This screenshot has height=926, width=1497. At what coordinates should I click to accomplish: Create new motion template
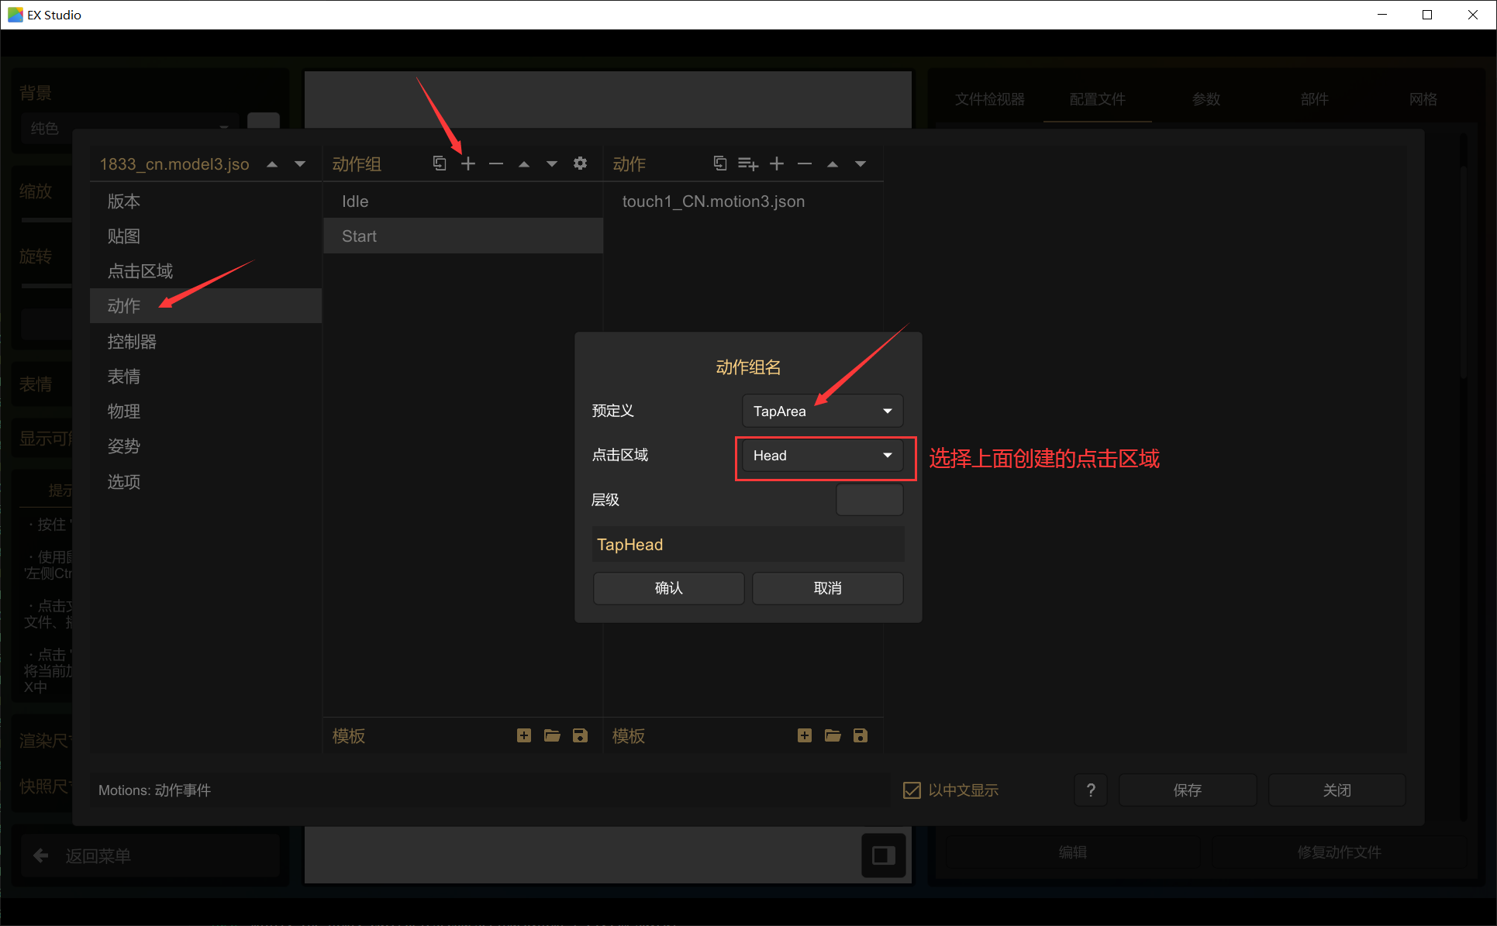tap(805, 735)
